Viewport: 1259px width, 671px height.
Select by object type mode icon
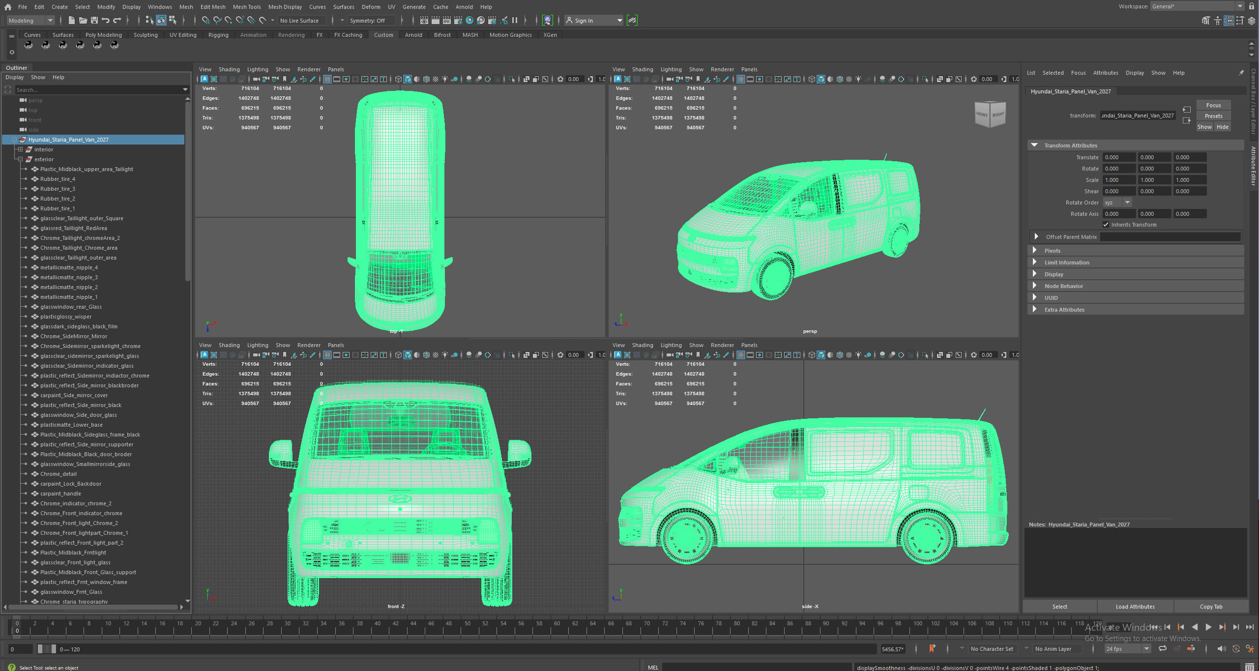click(161, 20)
